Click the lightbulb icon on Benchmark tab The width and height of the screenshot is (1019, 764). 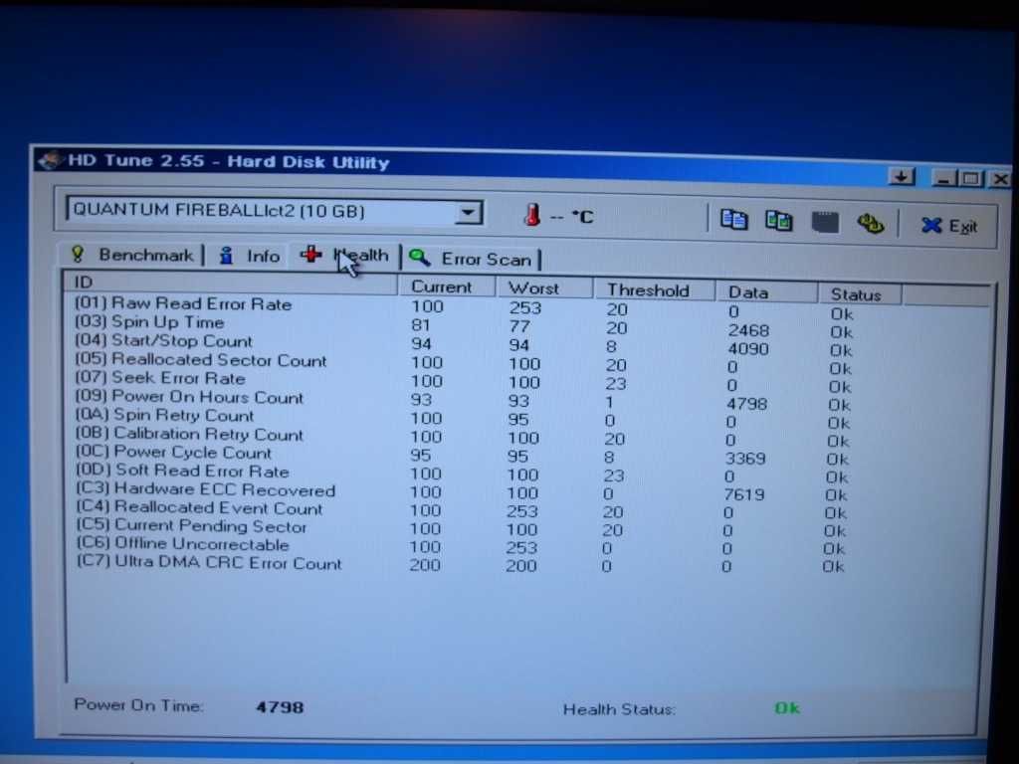tap(78, 254)
